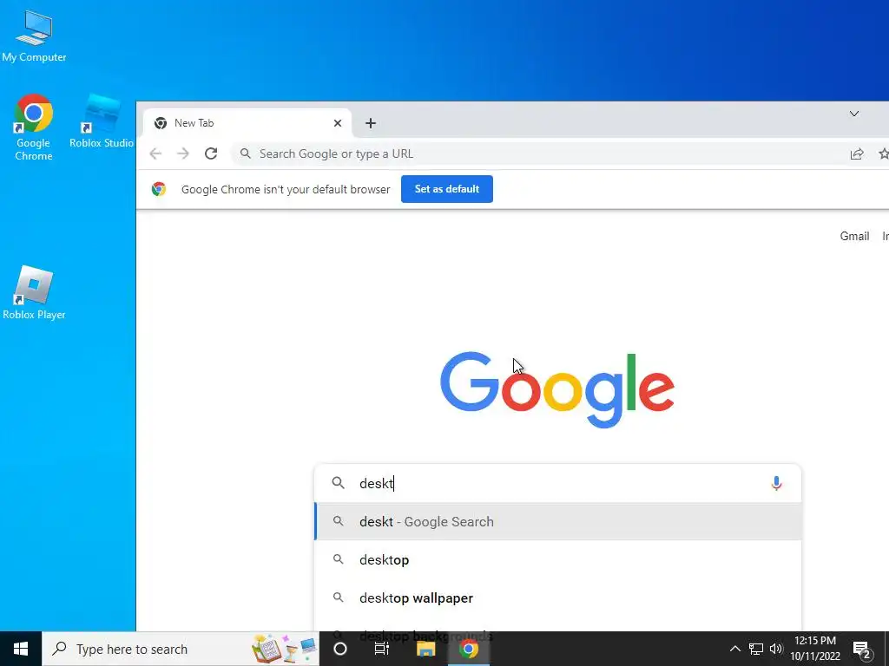Focus the Chrome address bar
Screen dimensions: 889x666
[x=538, y=153]
